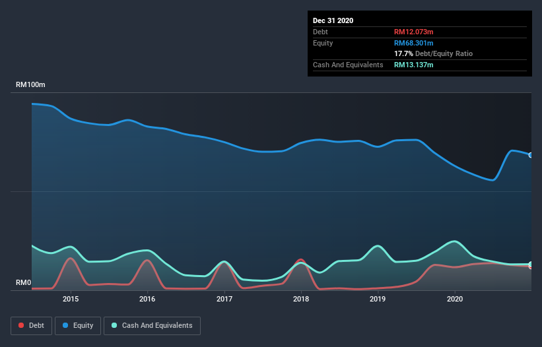Image resolution: width=542 pixels, height=347 pixels.
Task: Click the 2016 x-axis label
Action: [147, 299]
